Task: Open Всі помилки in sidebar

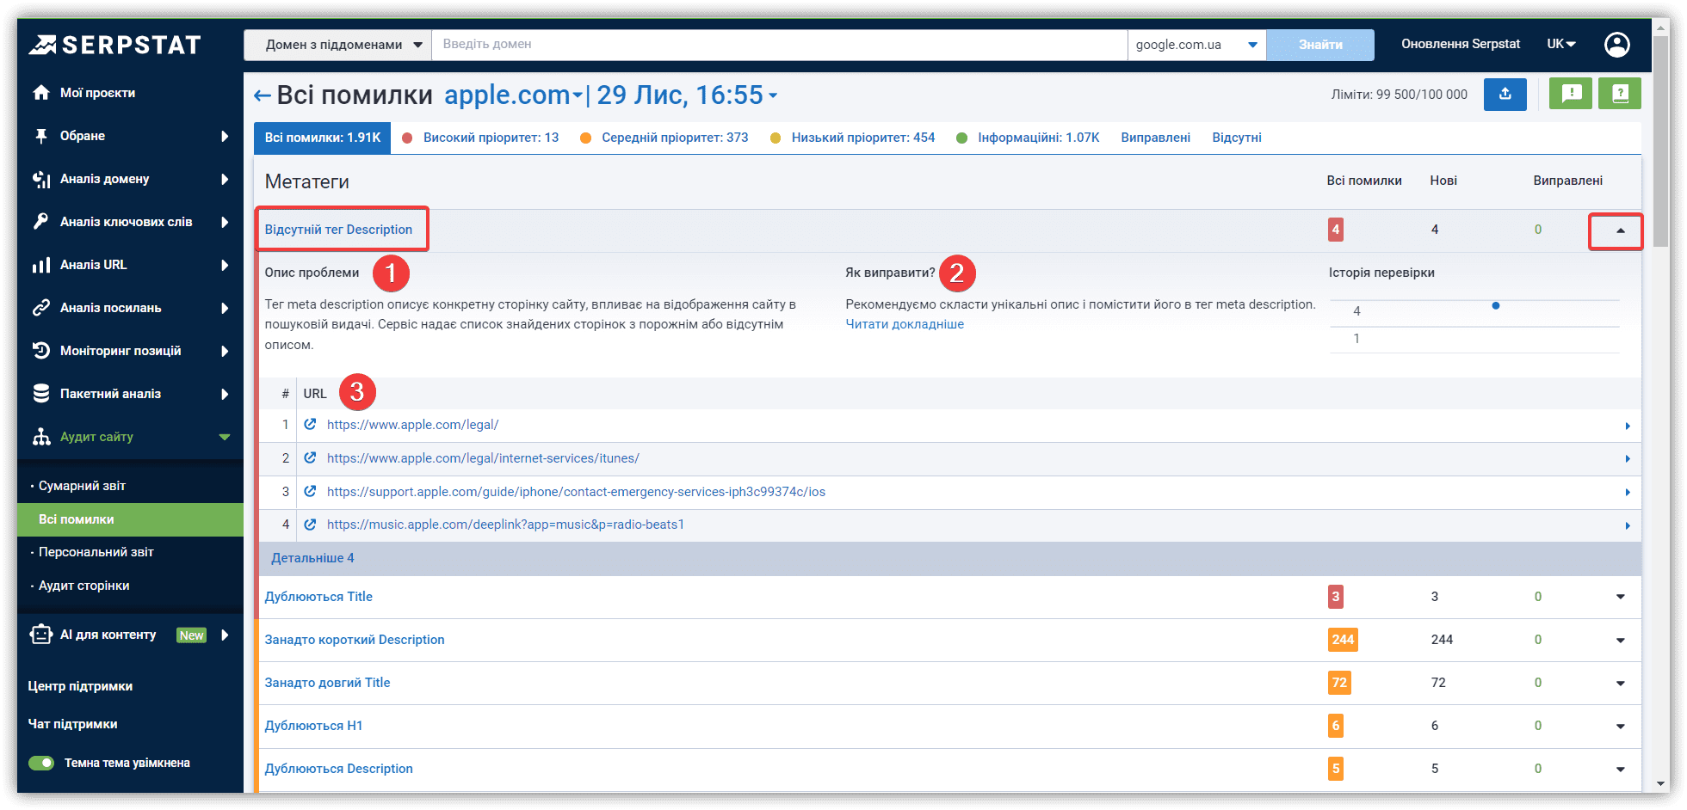Action: point(130,519)
